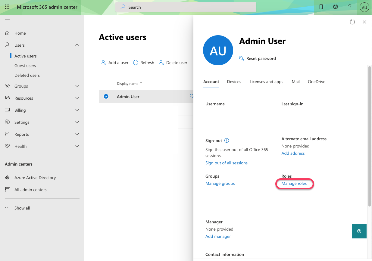Click the Display name sort arrow
372x261 pixels.
(x=141, y=84)
